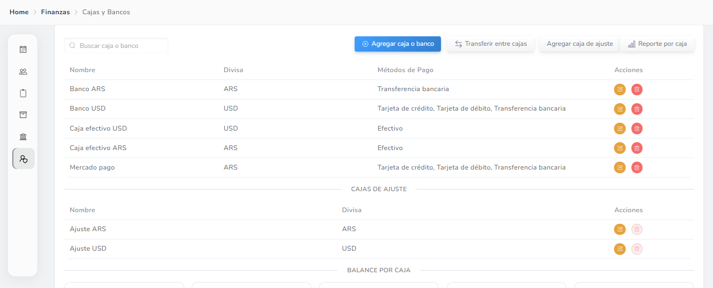The image size is (713, 288).
Task: Edit the Mercado pago row
Action: [620, 167]
